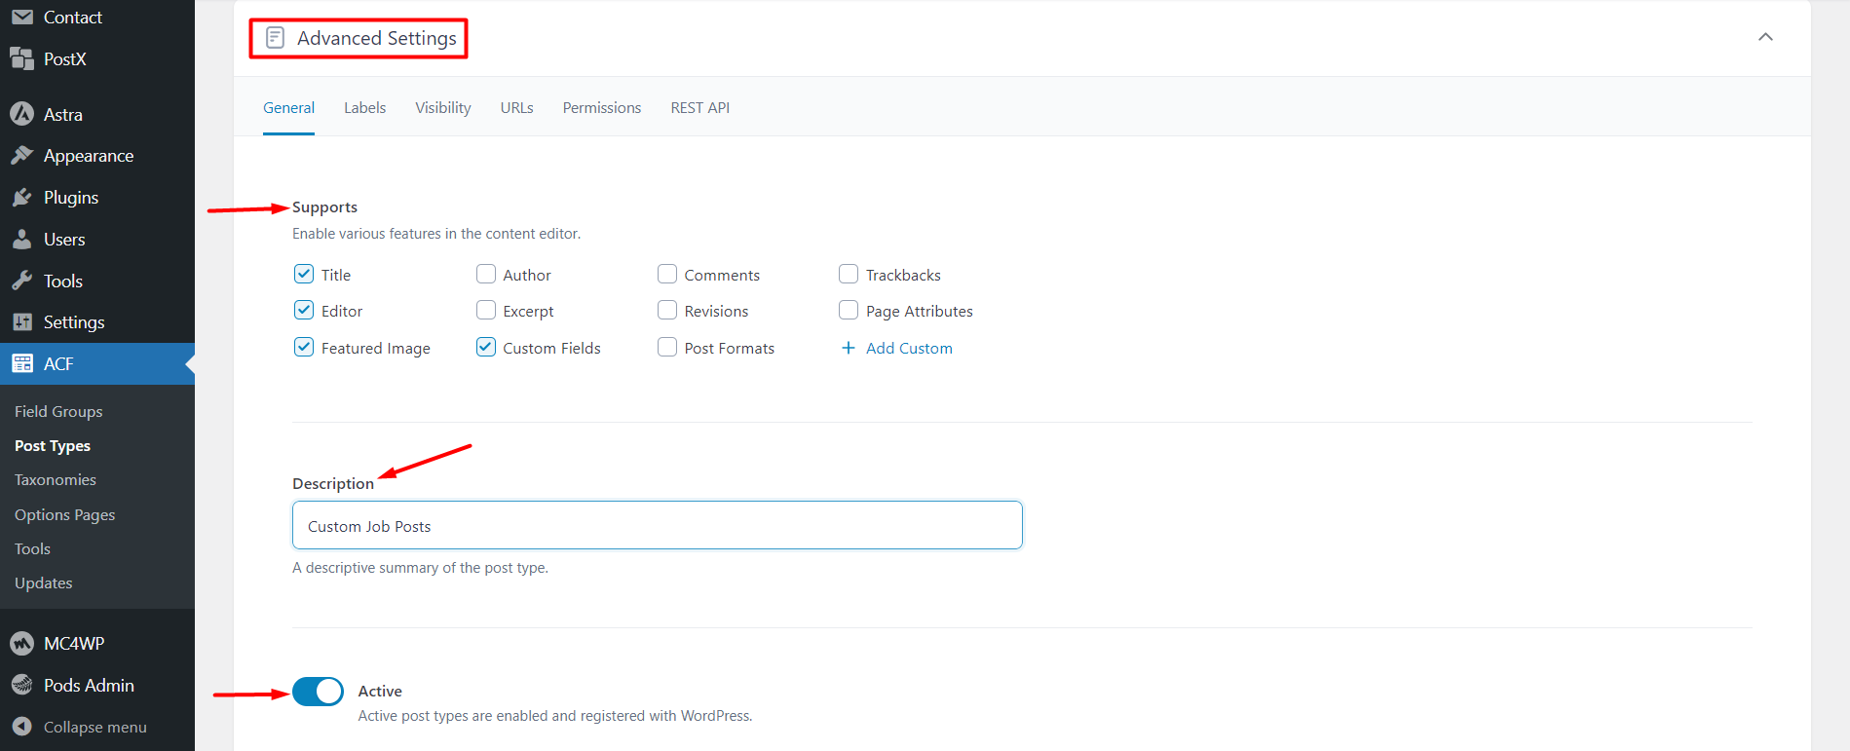
Task: Open the ACF menu item
Action: tap(97, 363)
